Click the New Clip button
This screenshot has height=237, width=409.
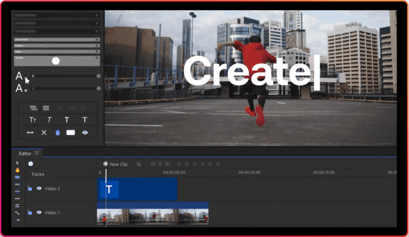coord(115,164)
